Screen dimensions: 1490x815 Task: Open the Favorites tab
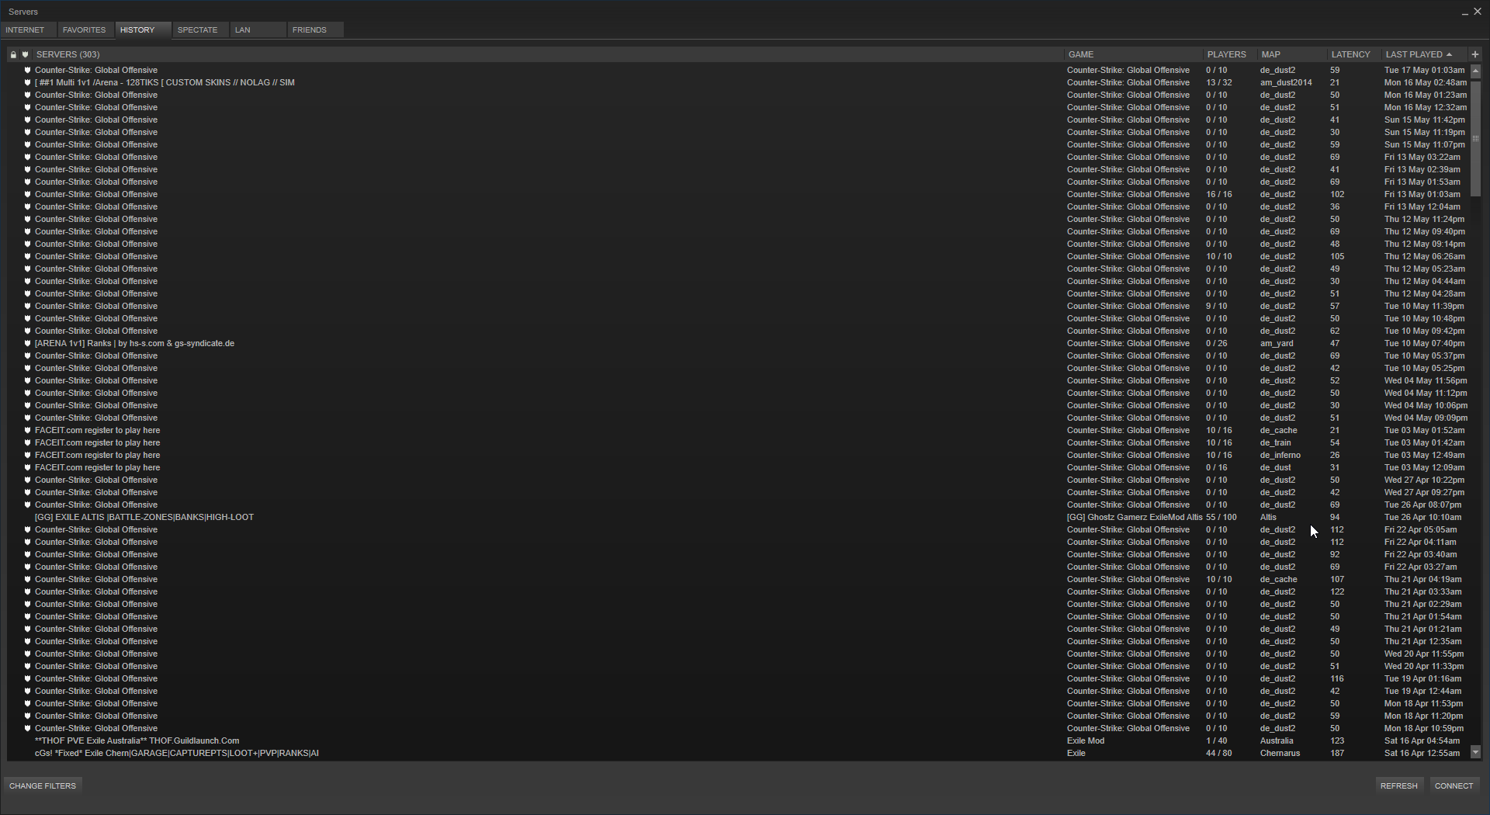coord(85,29)
